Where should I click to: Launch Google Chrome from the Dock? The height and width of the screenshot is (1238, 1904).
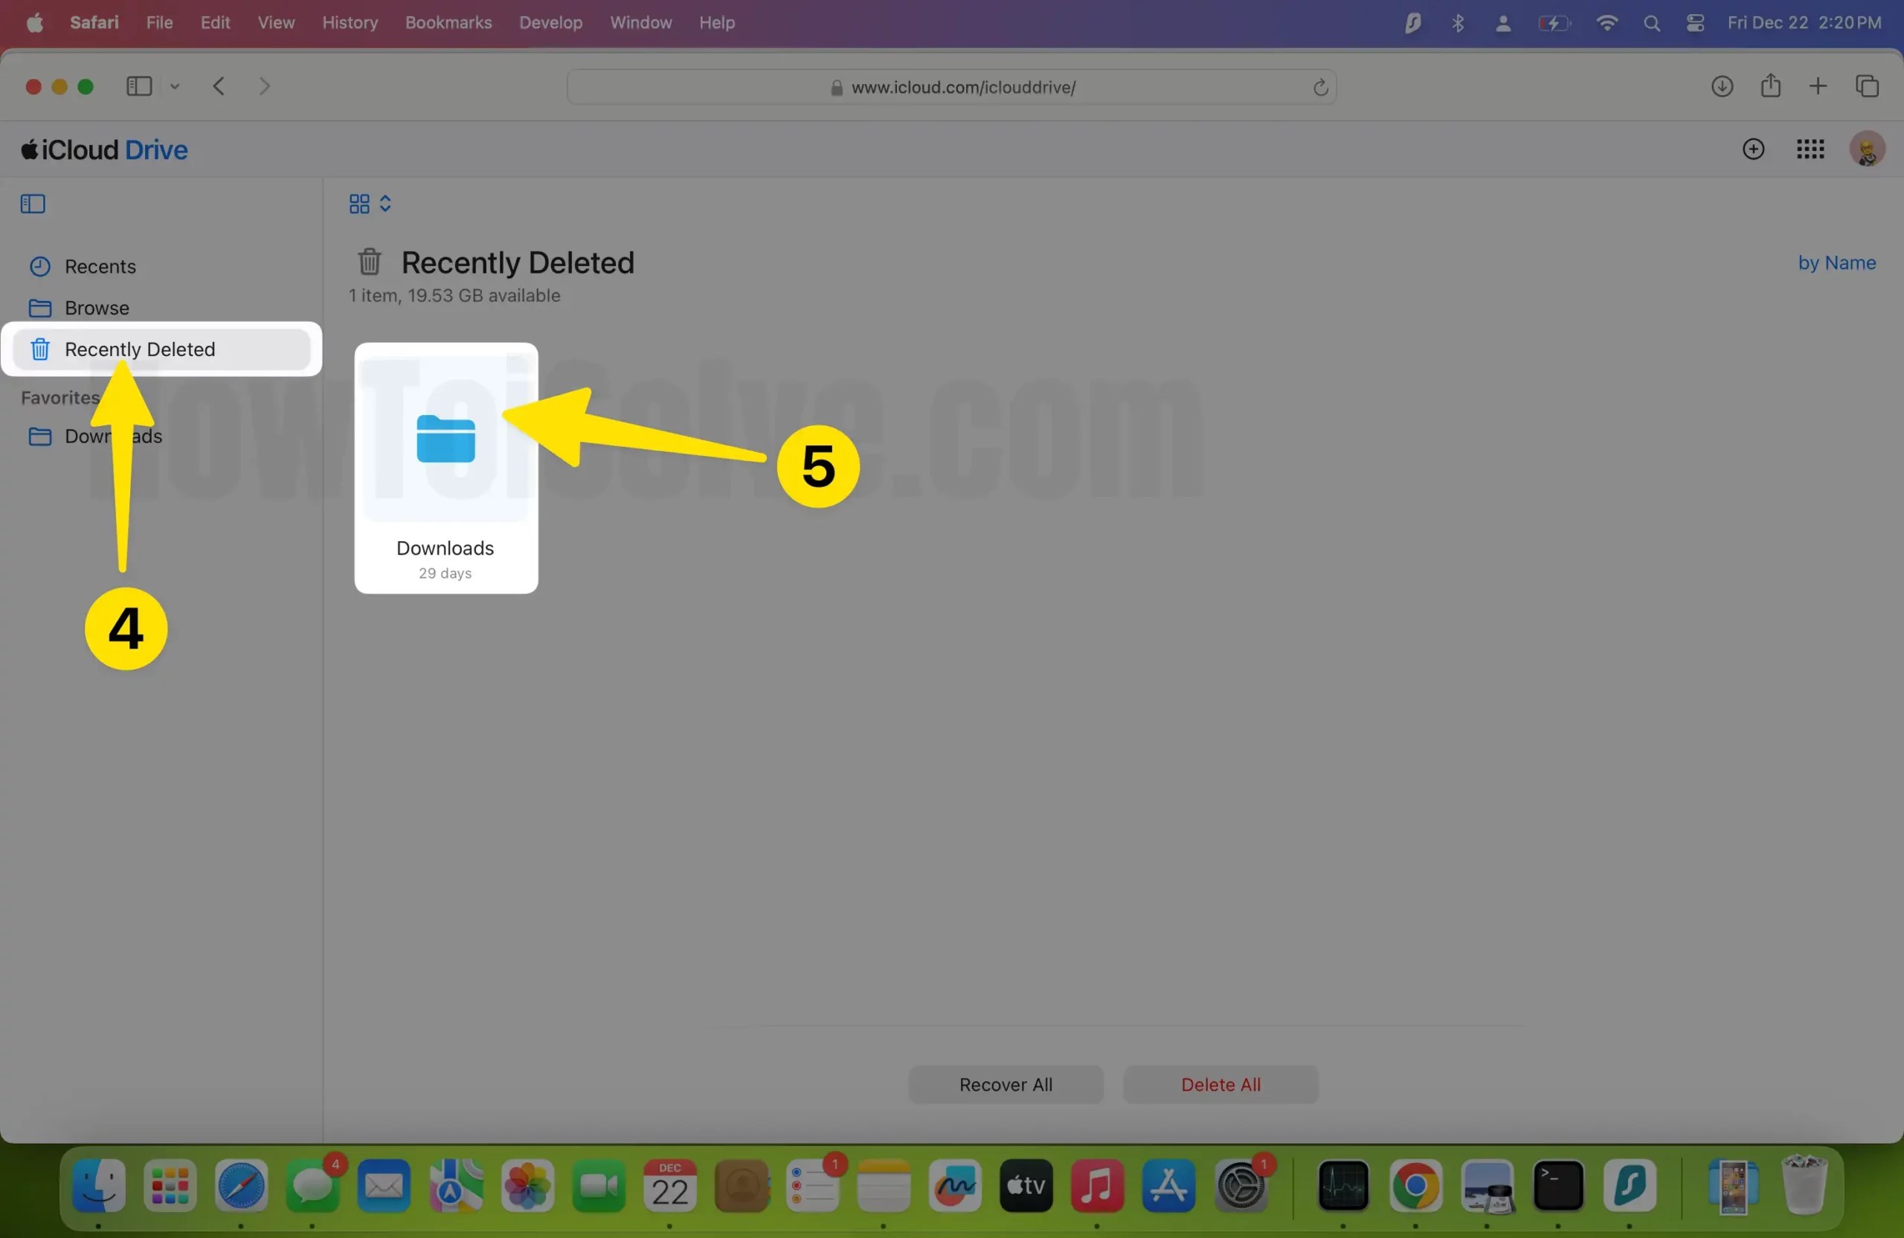(x=1417, y=1187)
